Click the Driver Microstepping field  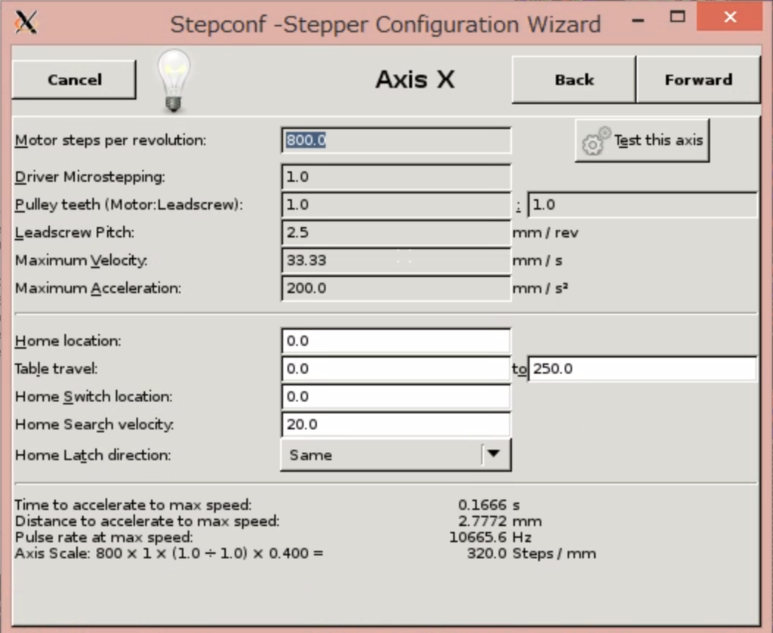click(396, 177)
